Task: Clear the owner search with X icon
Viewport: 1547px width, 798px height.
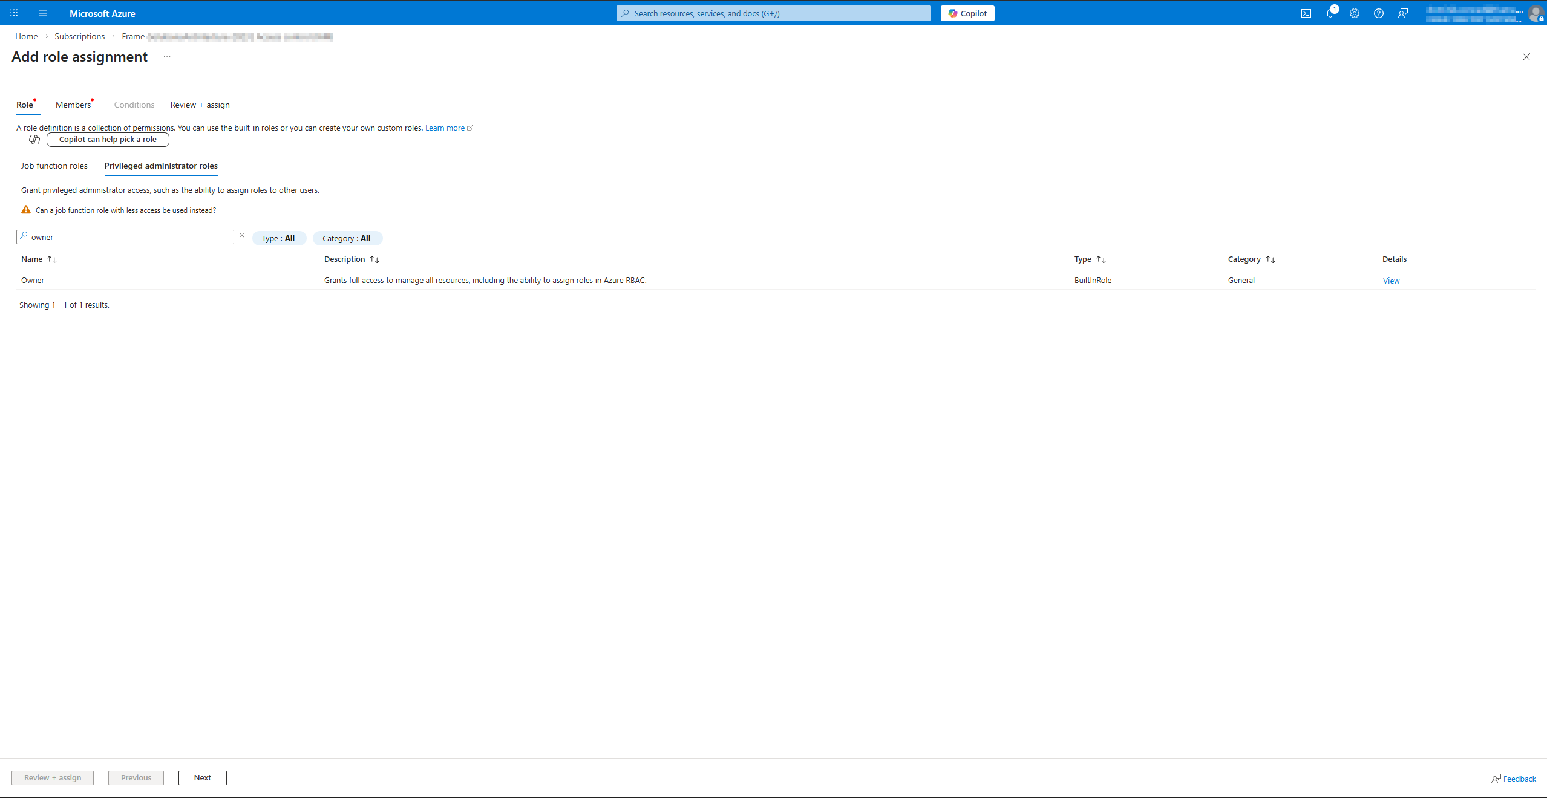Action: pos(242,236)
